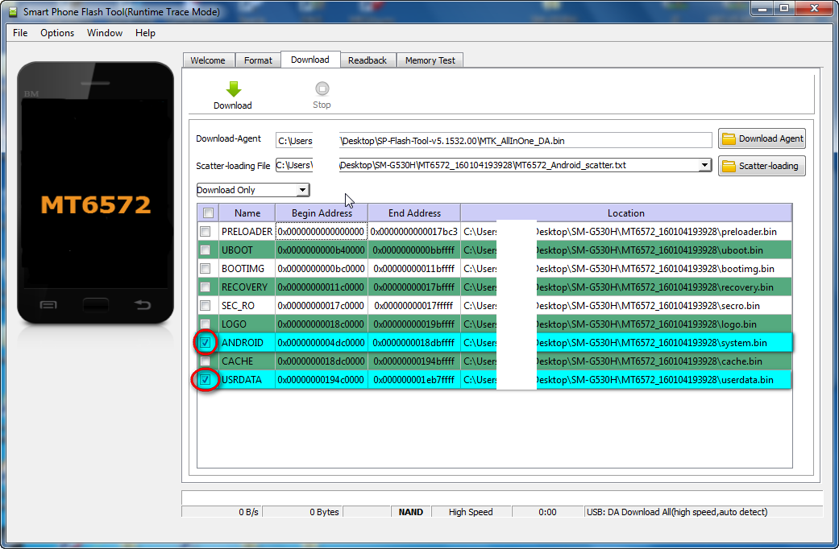Click end address 0x0000000000017bc3
The height and width of the screenshot is (549, 839).
[415, 232]
